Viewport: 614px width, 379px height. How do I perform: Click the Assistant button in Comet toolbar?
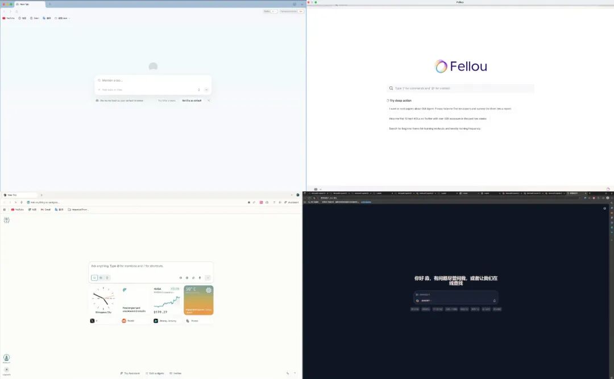[x=291, y=202]
